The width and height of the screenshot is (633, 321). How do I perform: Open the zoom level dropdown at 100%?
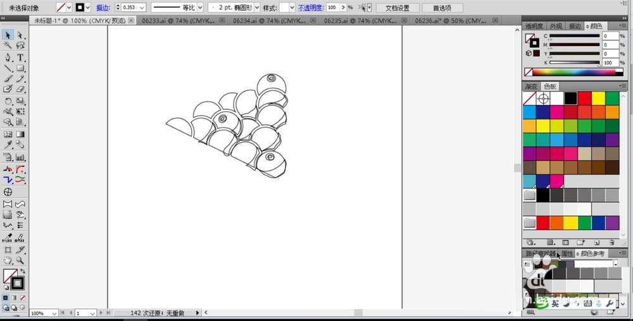[54, 313]
